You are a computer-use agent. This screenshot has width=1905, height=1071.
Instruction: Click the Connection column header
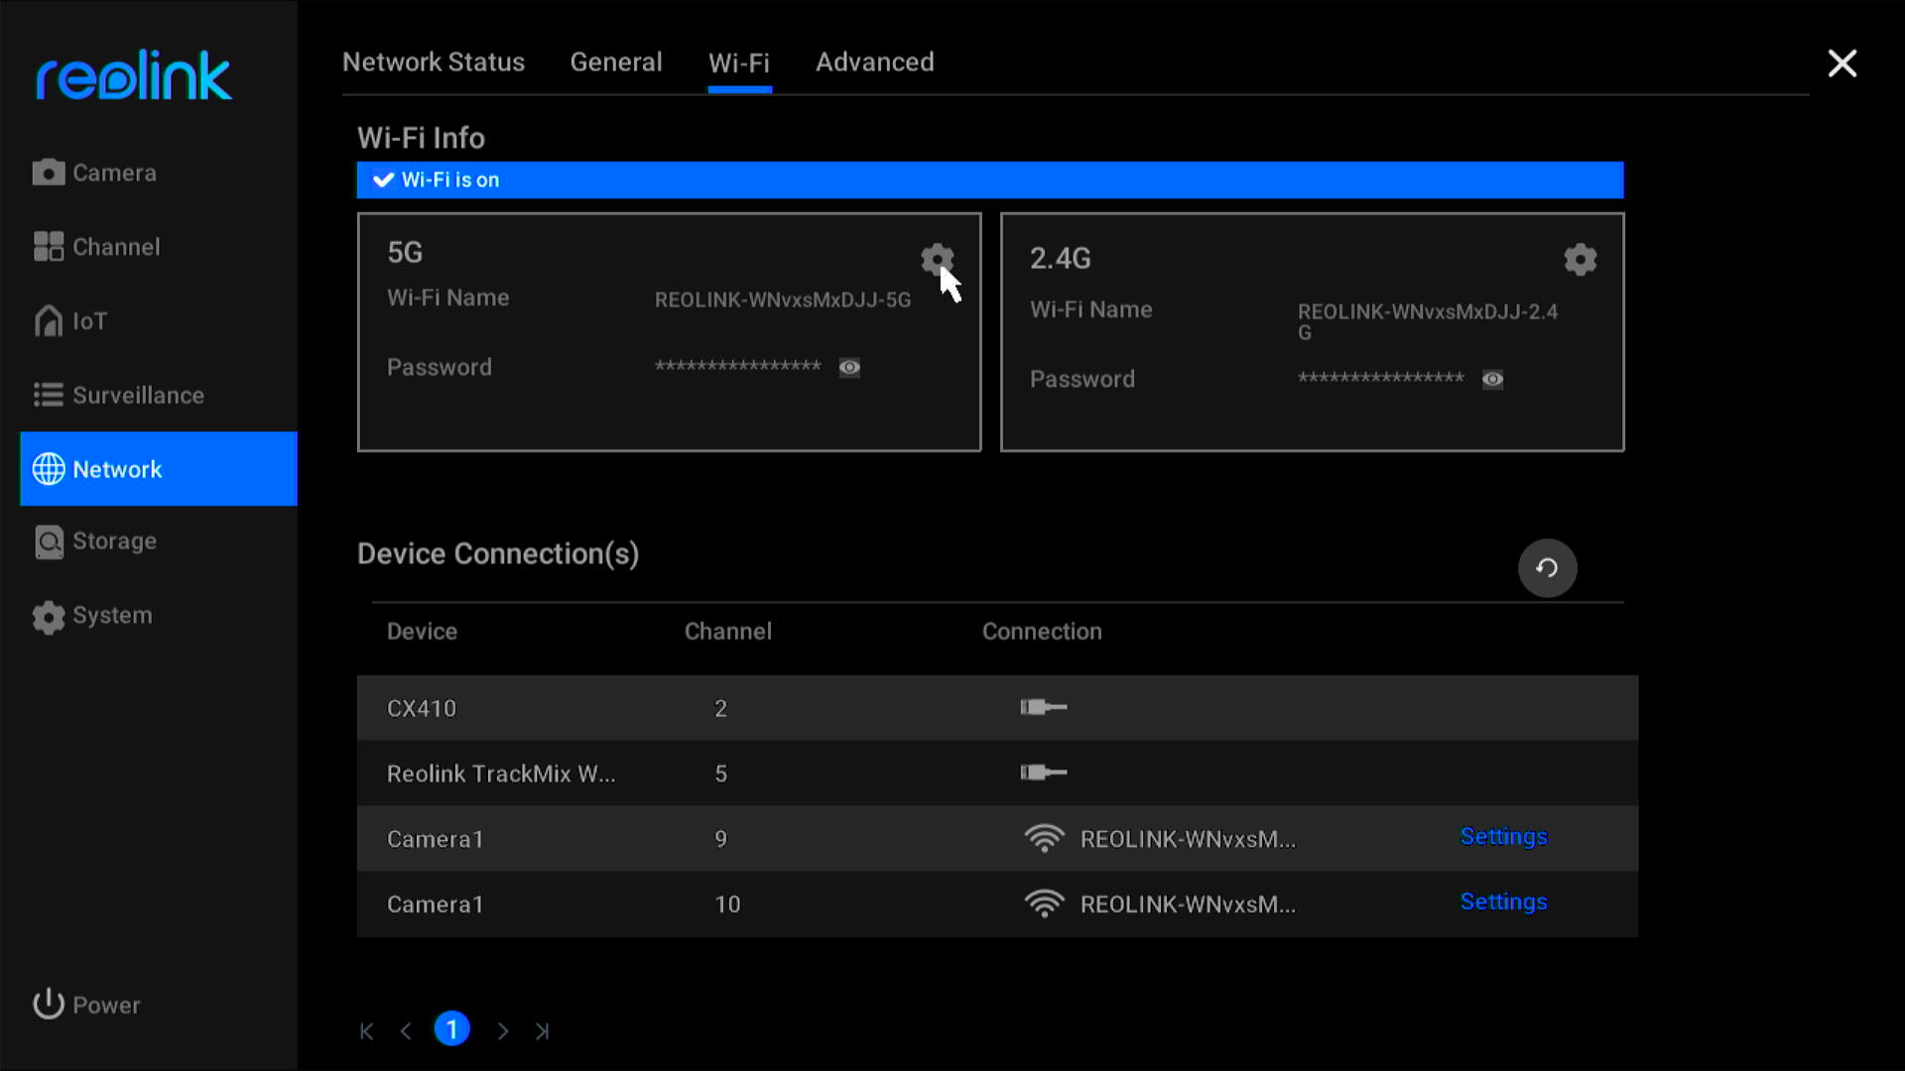tap(1042, 632)
